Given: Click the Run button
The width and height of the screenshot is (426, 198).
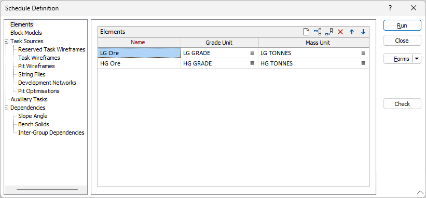Looking at the screenshot, I should pyautogui.click(x=402, y=25).
